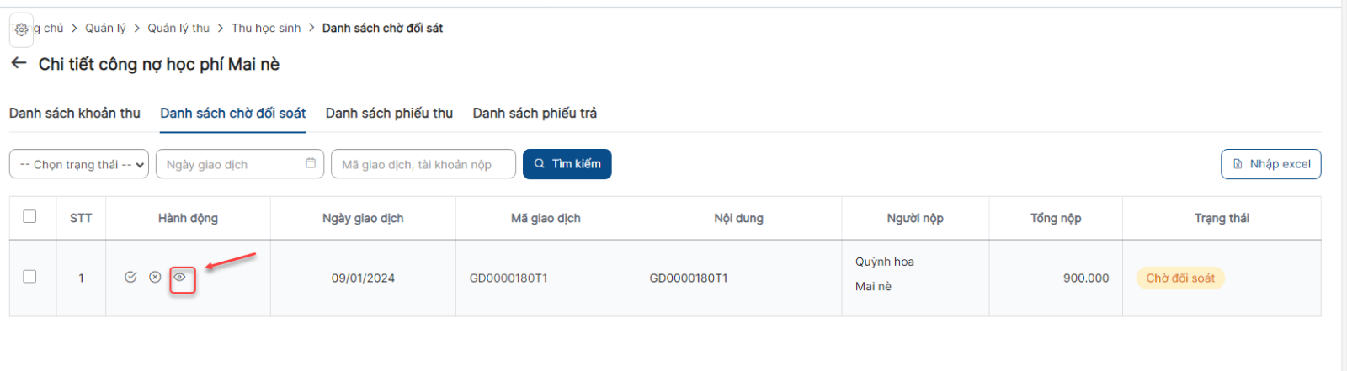Image resolution: width=1347 pixels, height=371 pixels.
Task: Switch to Danh sách khoản thu tab
Action: tap(75, 113)
